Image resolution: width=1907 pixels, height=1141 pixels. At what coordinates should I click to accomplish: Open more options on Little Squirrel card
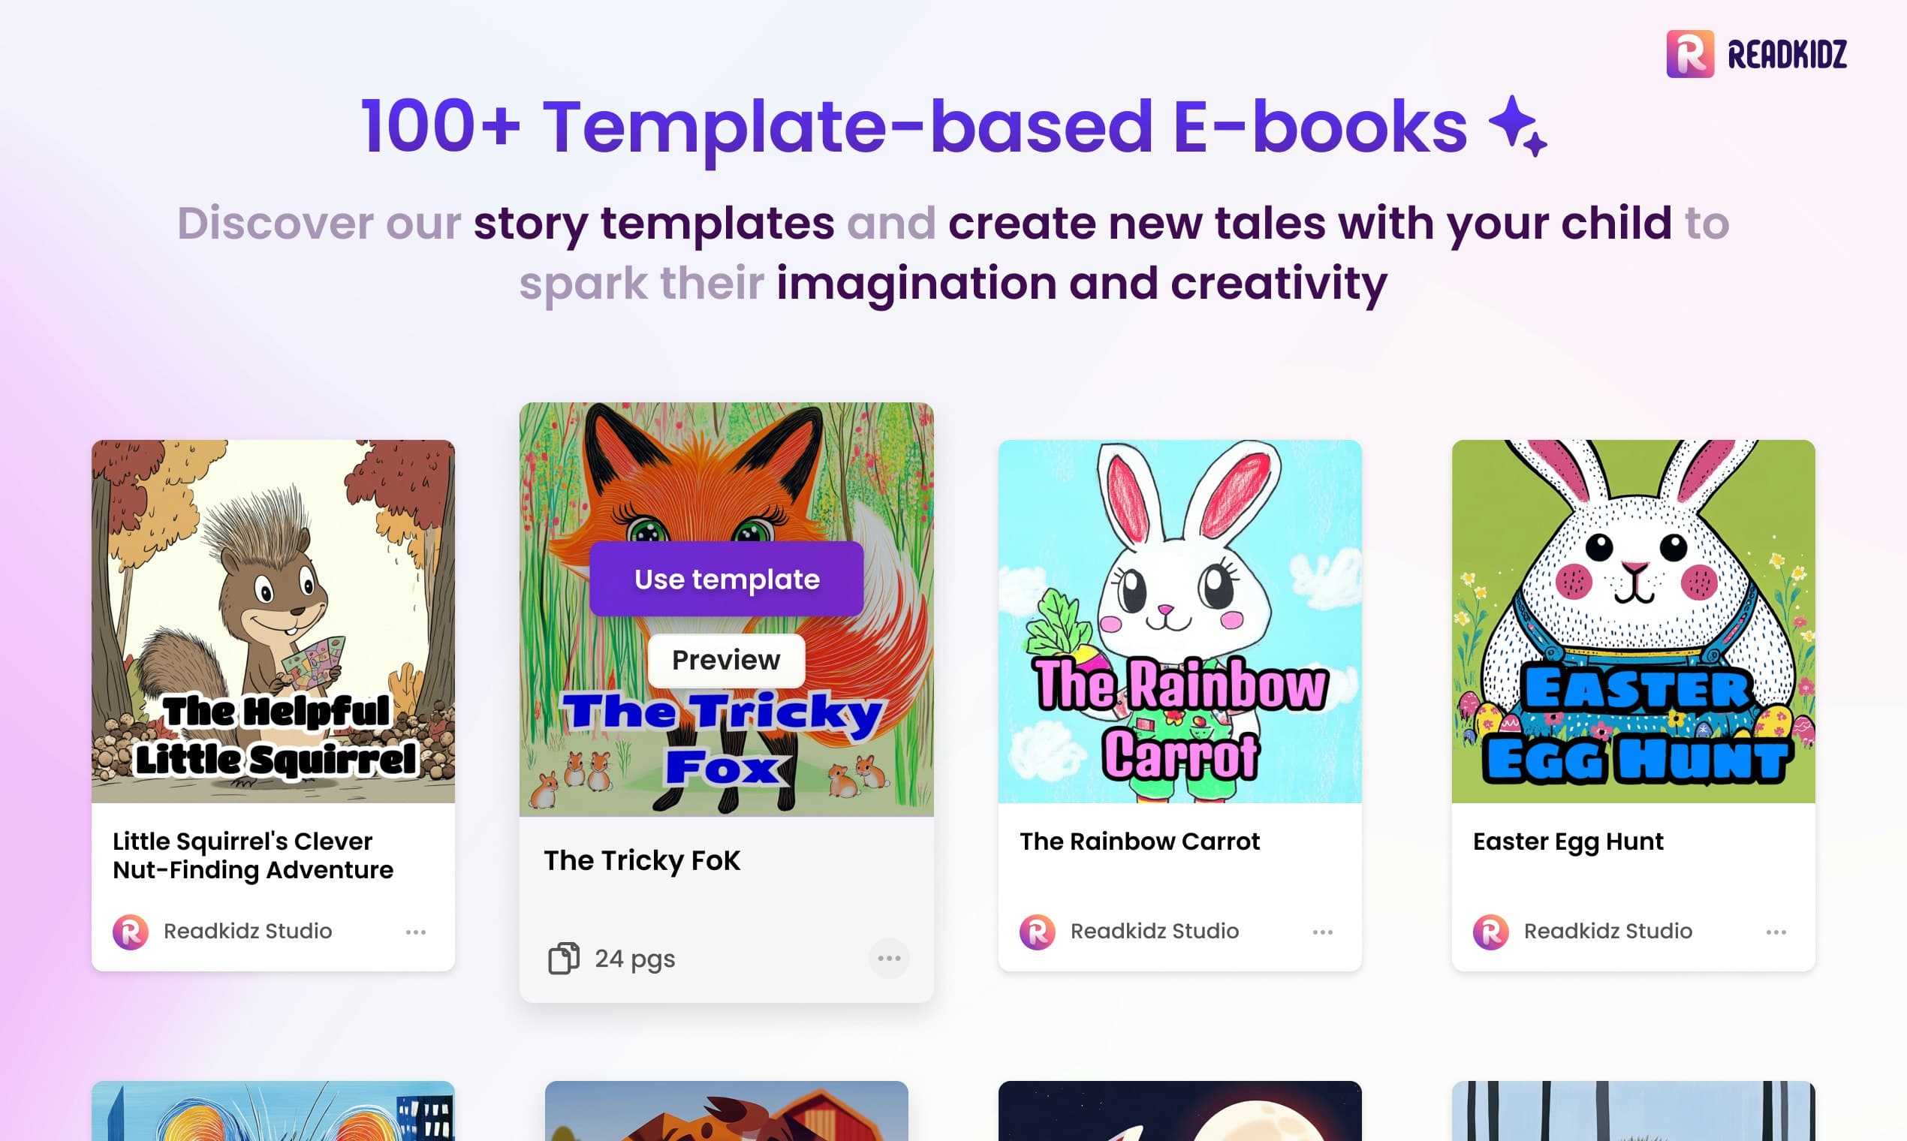pos(415,932)
